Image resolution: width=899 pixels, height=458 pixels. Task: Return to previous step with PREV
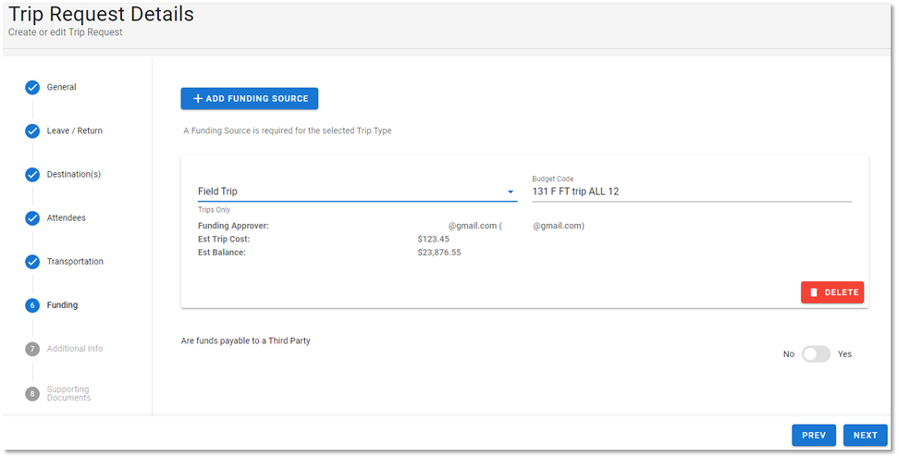tap(814, 435)
